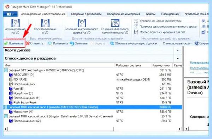Click the 399.9 МБ size value
This screenshot has width=212, height=139.
tap(165, 75)
